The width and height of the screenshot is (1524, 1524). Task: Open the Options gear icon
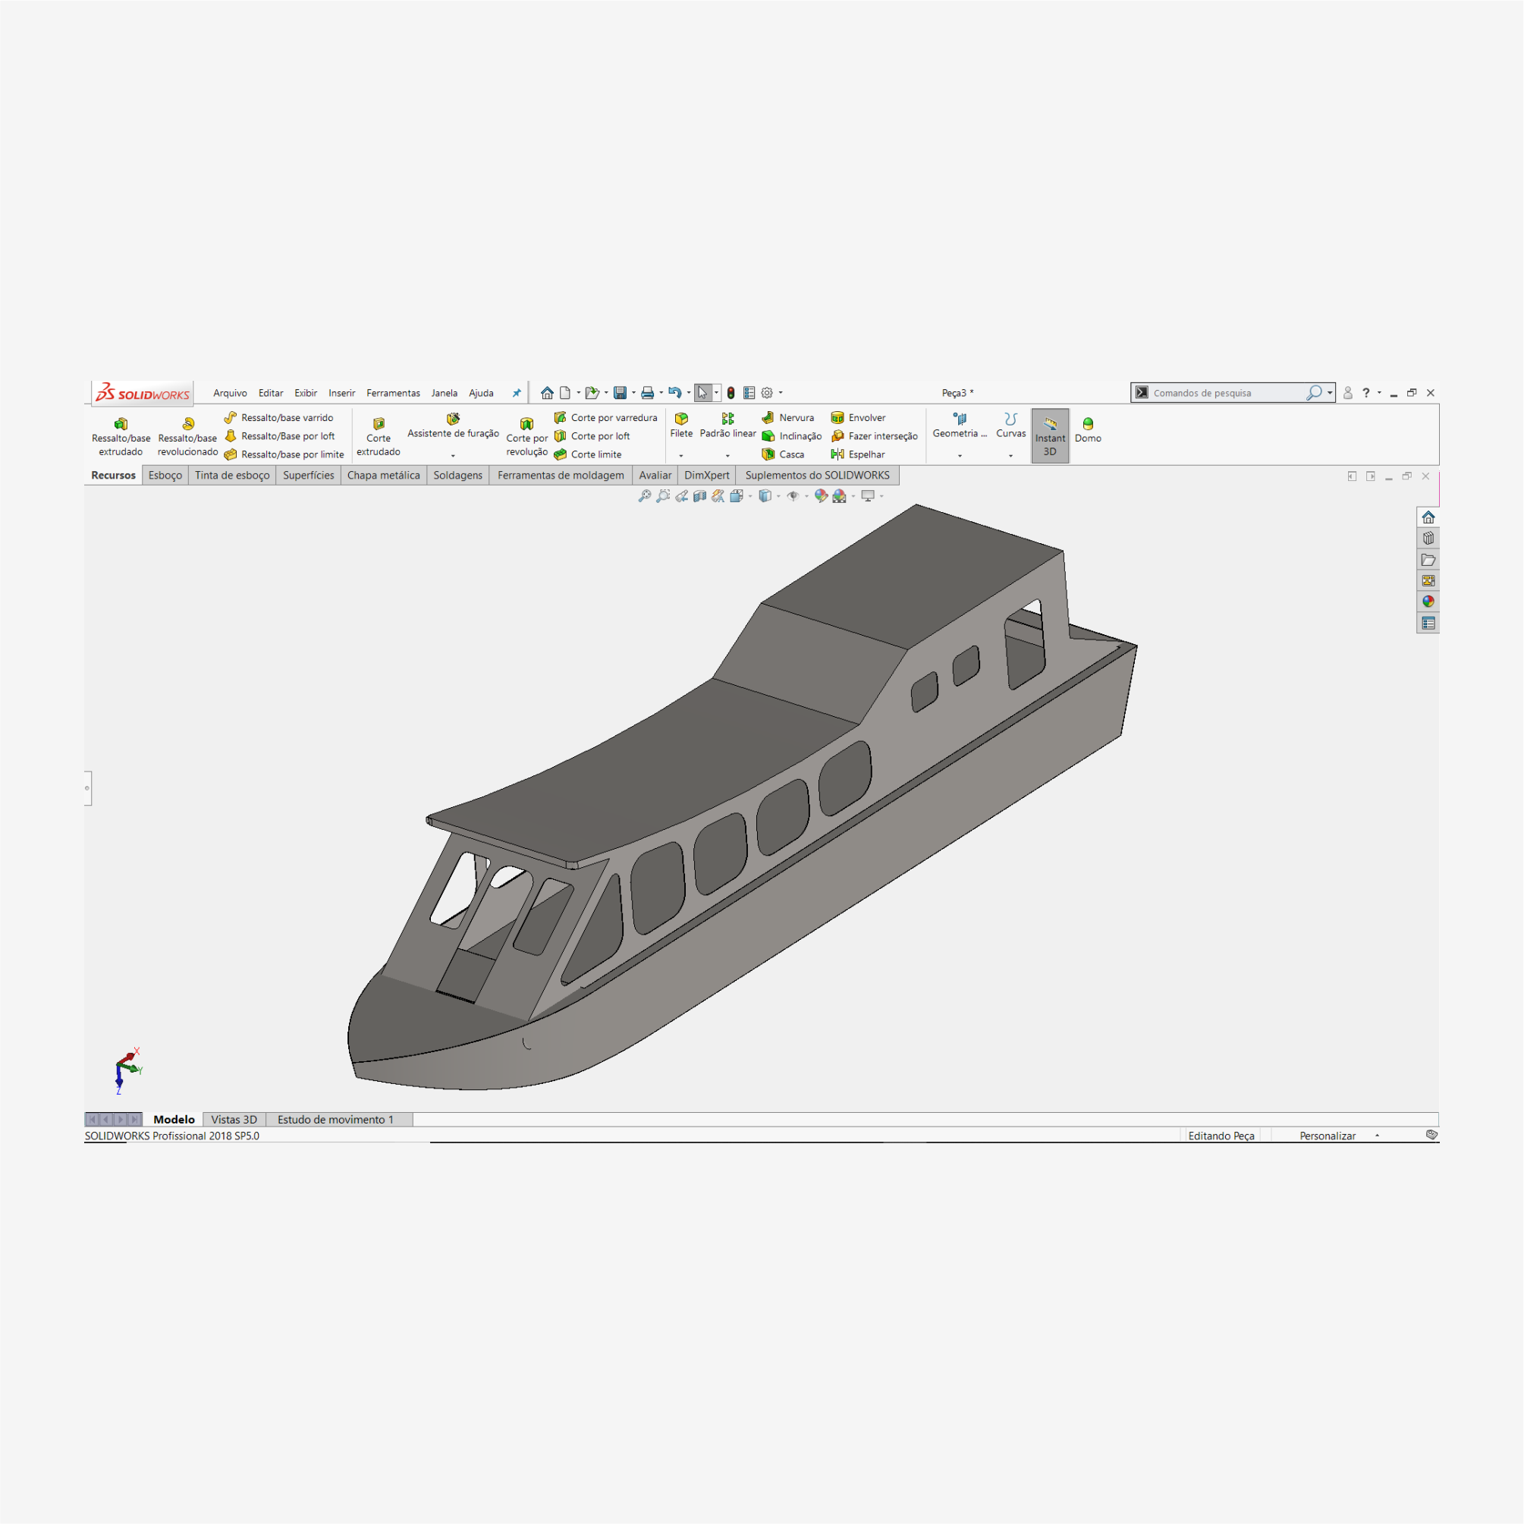click(x=767, y=393)
